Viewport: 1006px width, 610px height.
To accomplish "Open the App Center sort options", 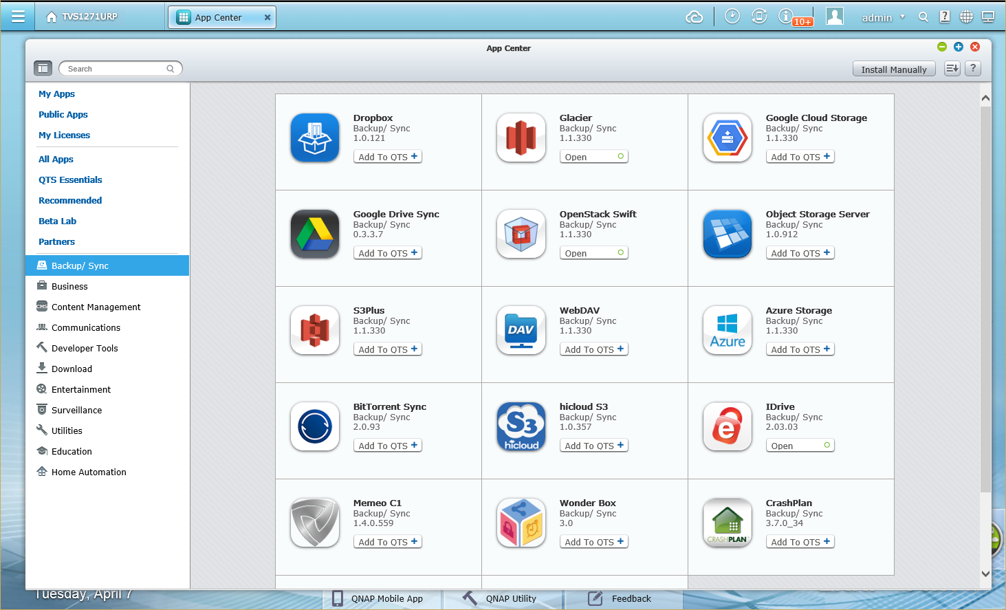I will pos(952,68).
